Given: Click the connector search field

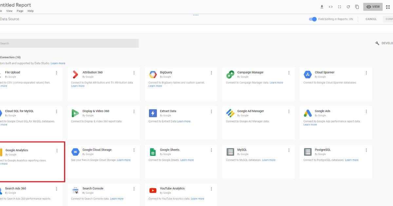Looking at the screenshot, I should [69, 43].
